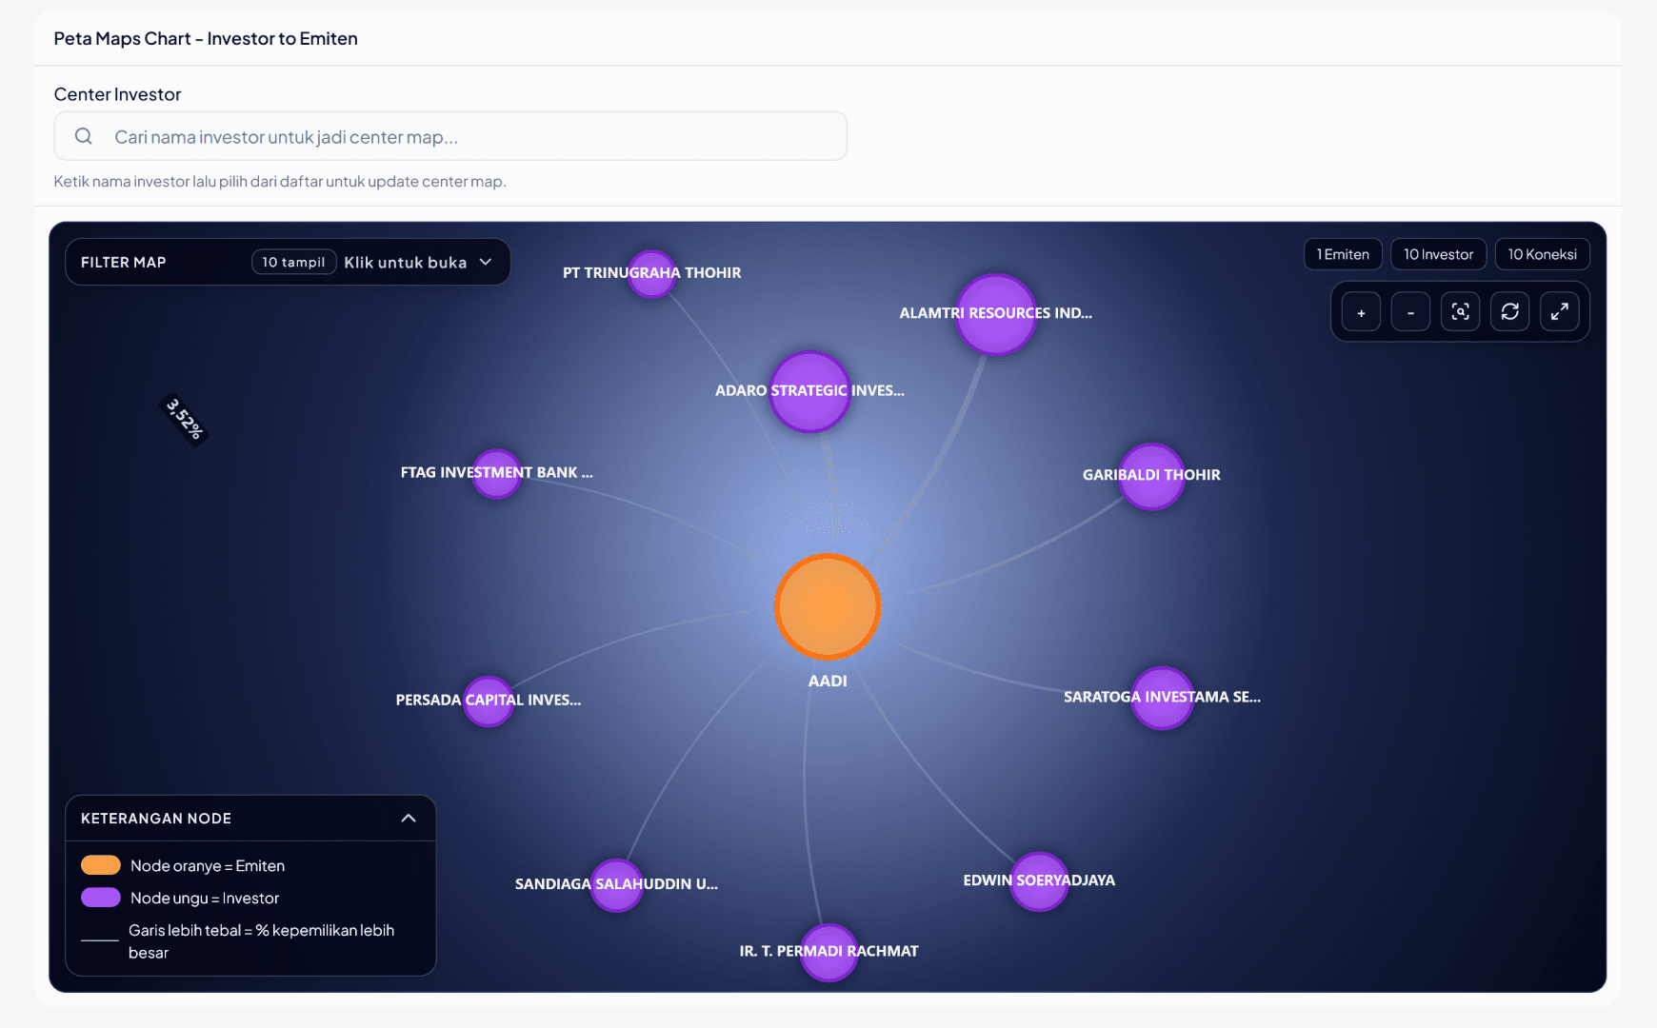Click 'Klik untuk buka' text
This screenshot has width=1657, height=1028.
point(406,262)
